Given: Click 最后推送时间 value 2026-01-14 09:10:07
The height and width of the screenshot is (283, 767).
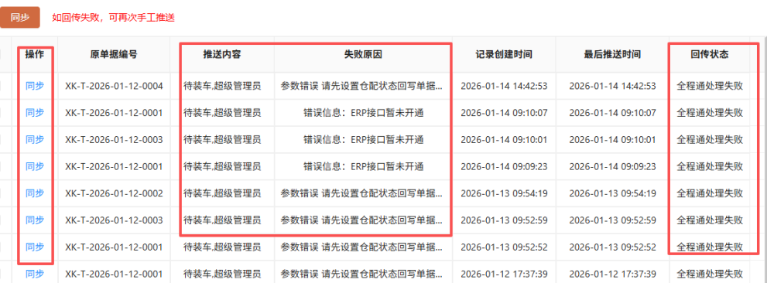Looking at the screenshot, I should (612, 114).
